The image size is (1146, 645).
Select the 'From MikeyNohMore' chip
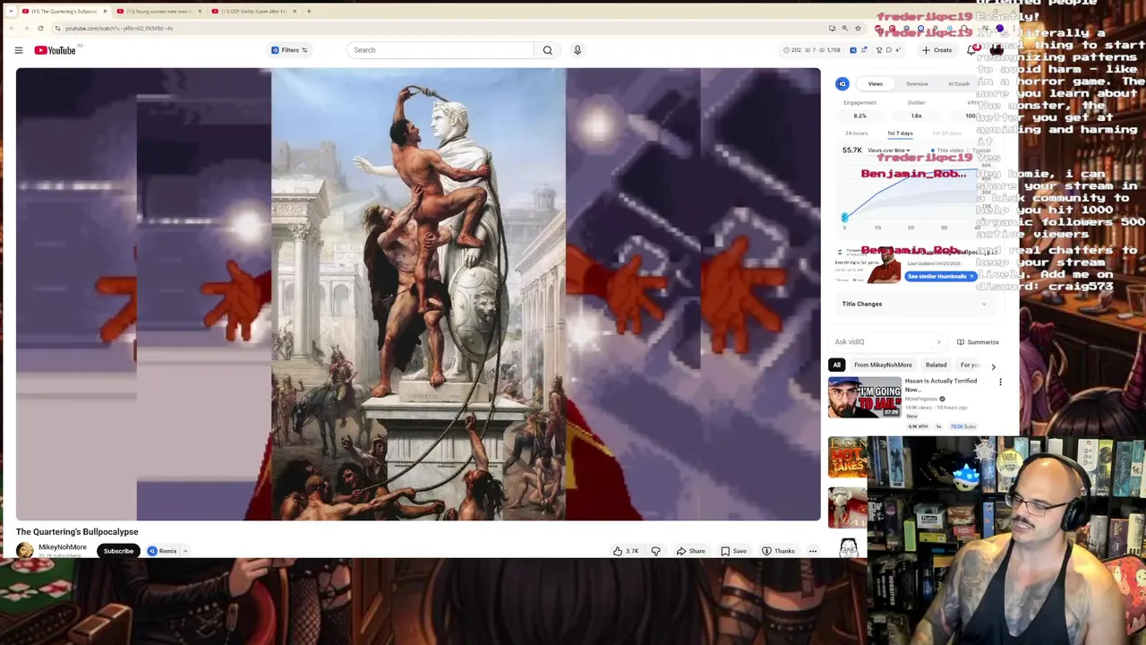[x=883, y=365]
